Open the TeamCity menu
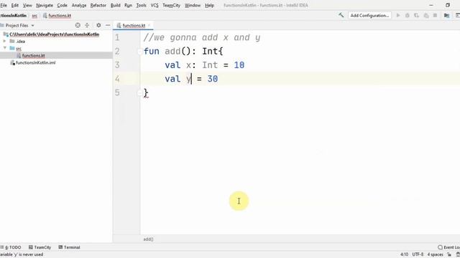The width and height of the screenshot is (460, 258). 171,5
